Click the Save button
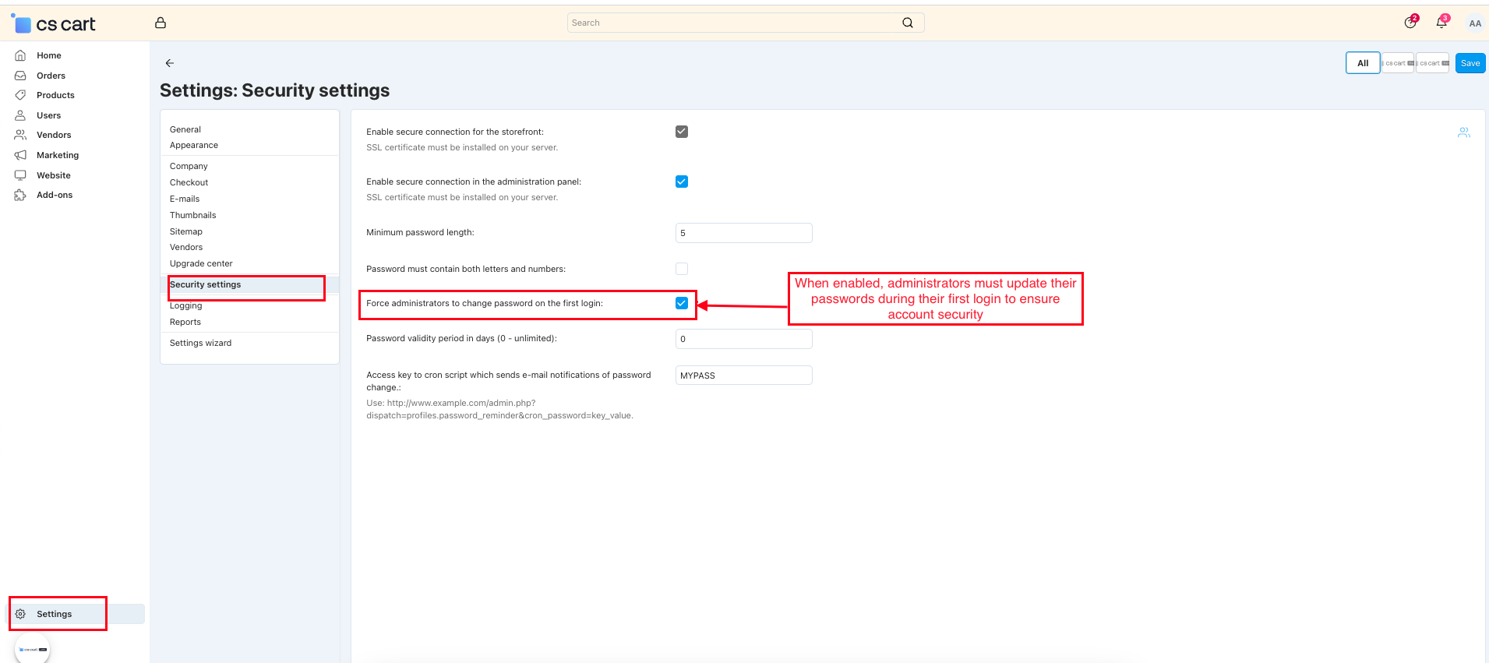This screenshot has width=1489, height=663. 1470,63
